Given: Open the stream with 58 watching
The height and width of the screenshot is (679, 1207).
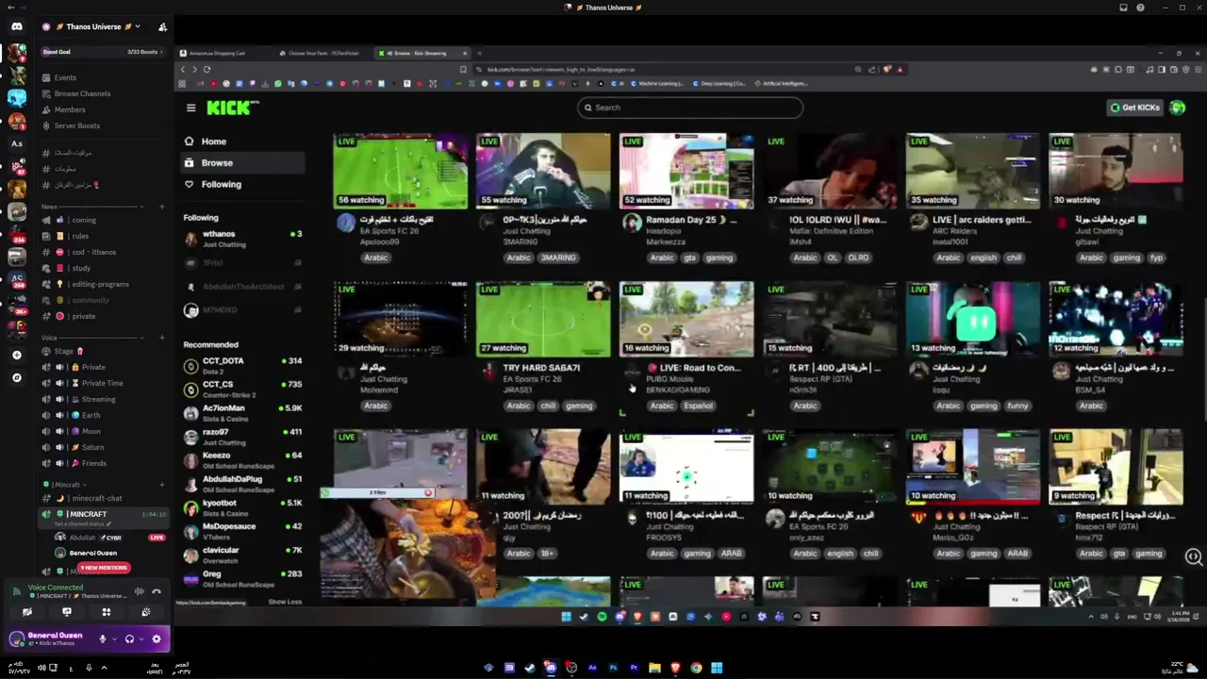Looking at the screenshot, I should click(x=401, y=171).
